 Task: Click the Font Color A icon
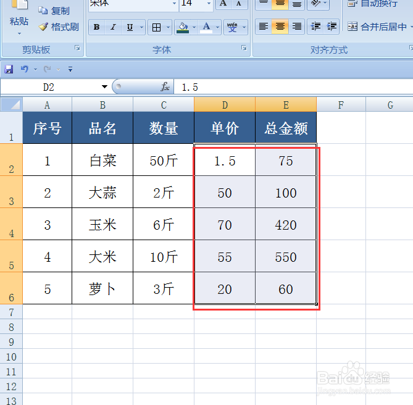(x=206, y=27)
